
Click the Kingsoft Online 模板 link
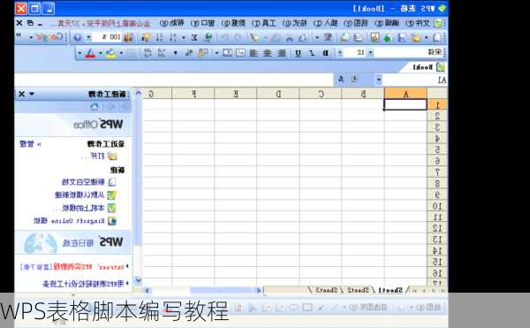point(69,221)
